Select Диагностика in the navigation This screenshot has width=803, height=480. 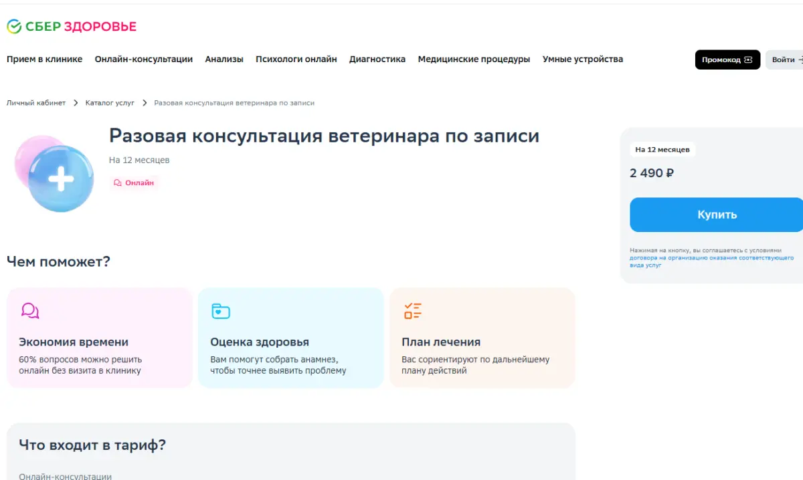pos(377,59)
